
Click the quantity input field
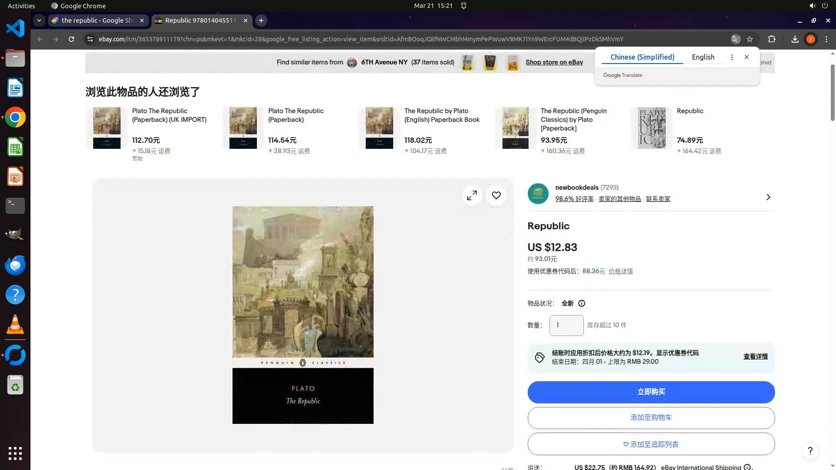pos(566,325)
